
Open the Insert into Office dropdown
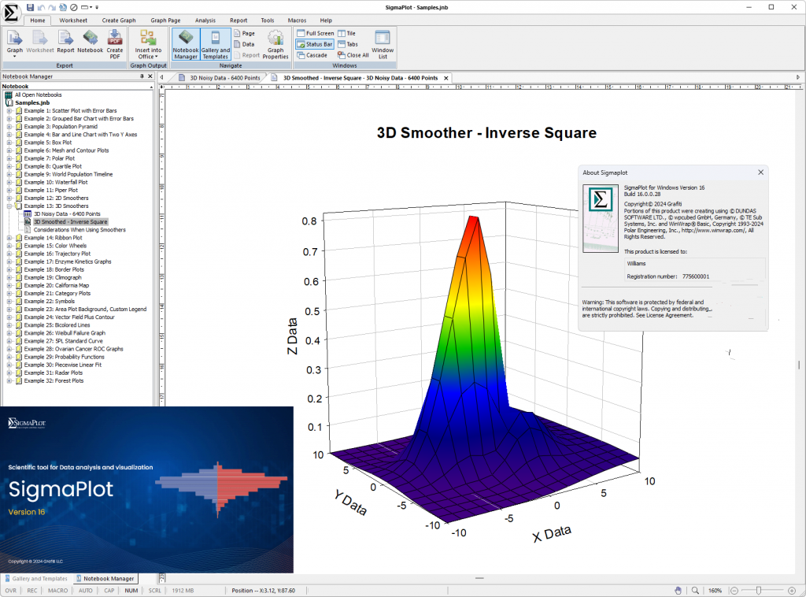(x=148, y=43)
